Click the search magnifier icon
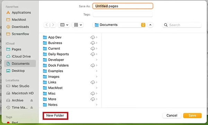 166,25
